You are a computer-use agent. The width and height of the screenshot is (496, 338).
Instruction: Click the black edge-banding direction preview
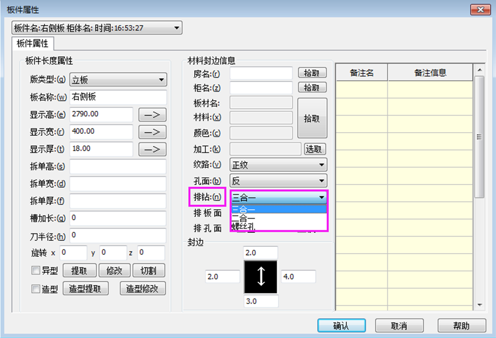click(260, 277)
